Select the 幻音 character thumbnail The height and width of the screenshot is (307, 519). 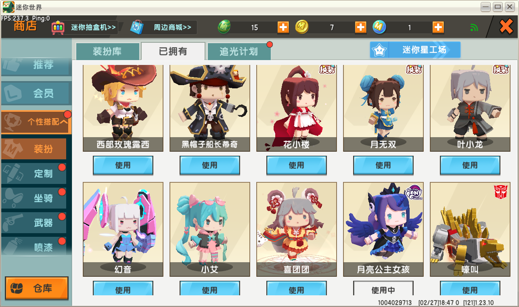tap(123, 229)
